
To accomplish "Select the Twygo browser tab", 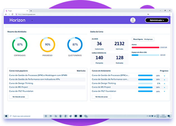I will point(16,11).
